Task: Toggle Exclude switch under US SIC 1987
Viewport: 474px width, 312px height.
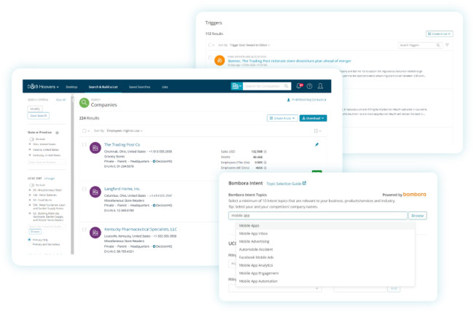Action: [31, 185]
